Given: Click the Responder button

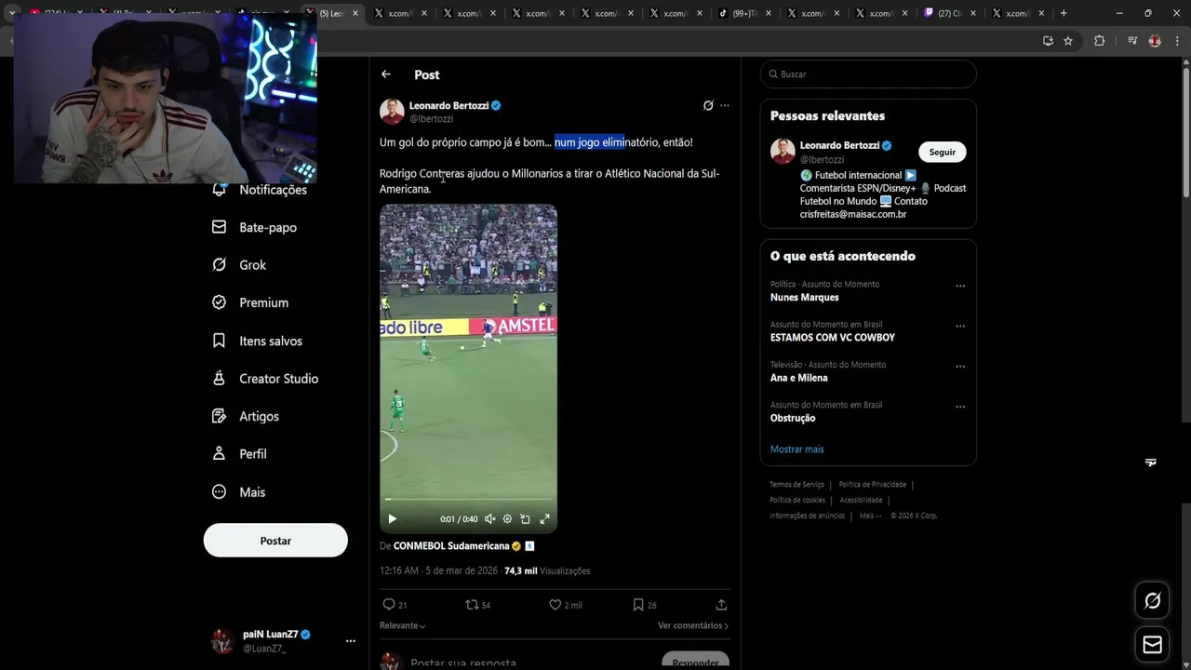Looking at the screenshot, I should tap(695, 661).
